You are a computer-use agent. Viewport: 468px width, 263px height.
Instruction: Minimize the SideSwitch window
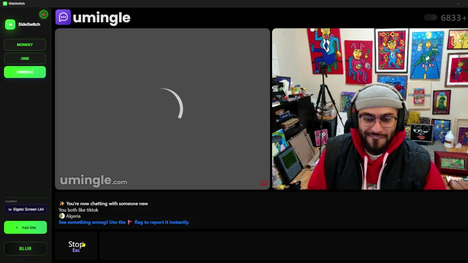[458, 3]
